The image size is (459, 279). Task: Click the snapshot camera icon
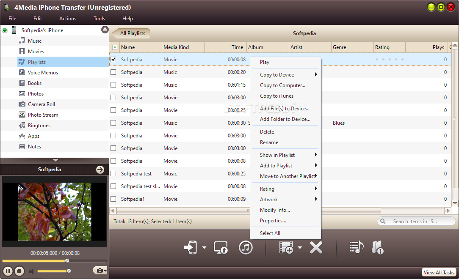point(99,271)
